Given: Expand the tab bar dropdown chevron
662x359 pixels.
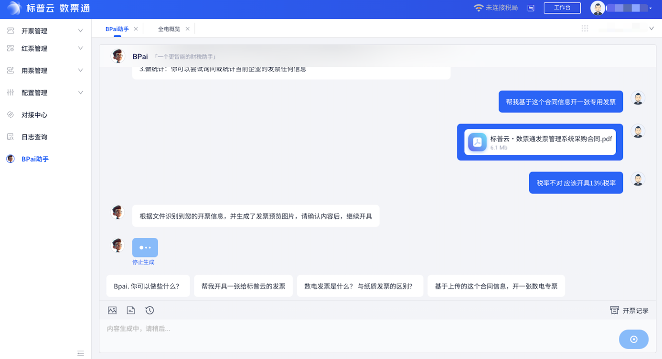Looking at the screenshot, I should tap(651, 29).
